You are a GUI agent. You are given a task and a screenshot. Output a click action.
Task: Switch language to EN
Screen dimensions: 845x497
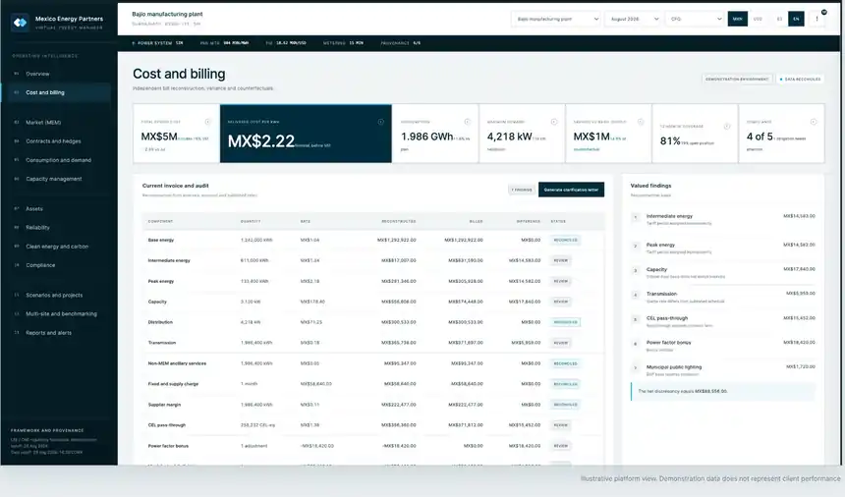point(796,19)
